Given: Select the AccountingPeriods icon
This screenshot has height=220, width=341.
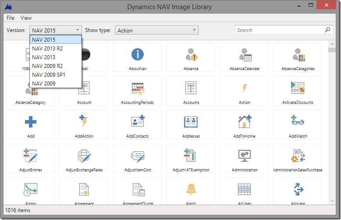Looking at the screenshot, I should (138, 89).
